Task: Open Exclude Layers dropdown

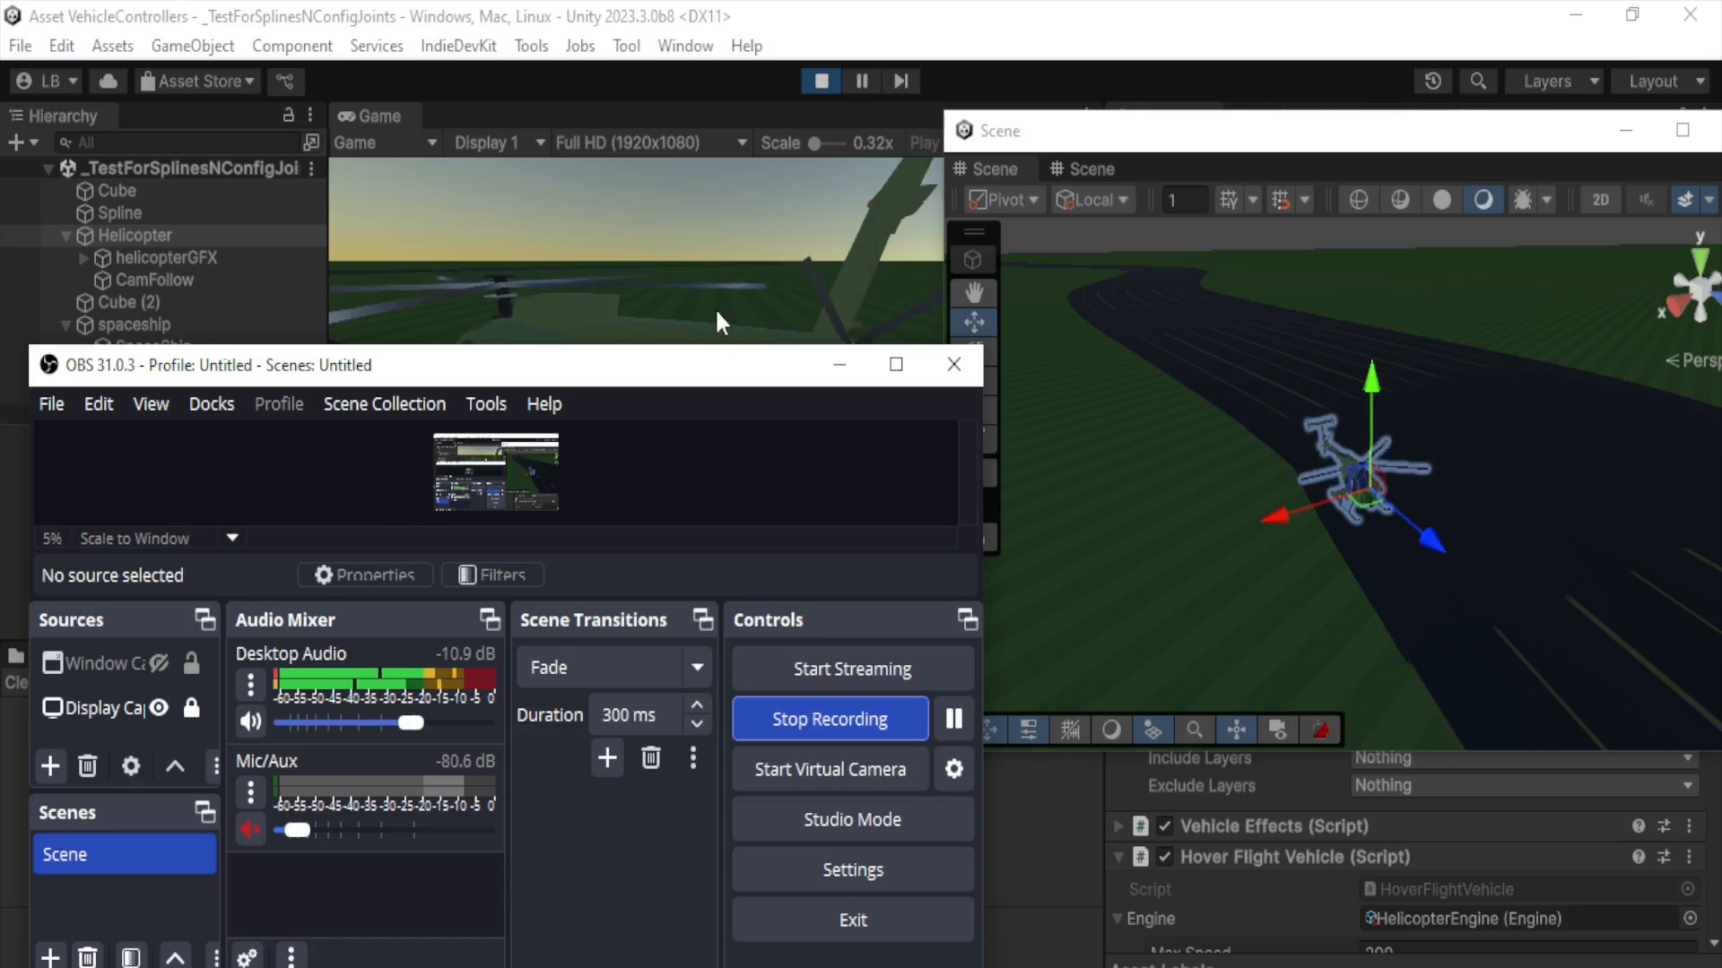Action: [x=1523, y=785]
